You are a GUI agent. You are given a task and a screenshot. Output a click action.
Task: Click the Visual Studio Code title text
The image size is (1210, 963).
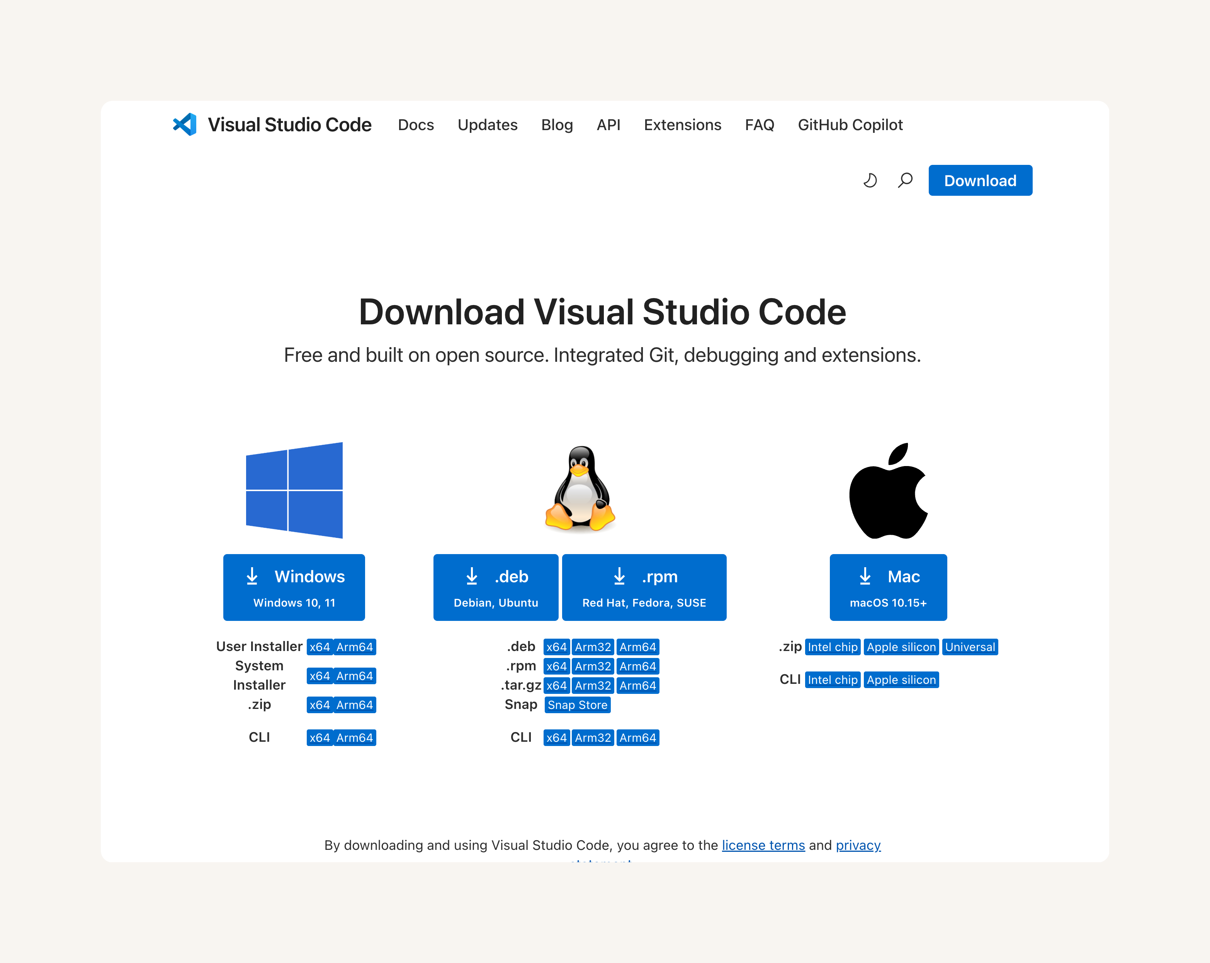point(290,124)
